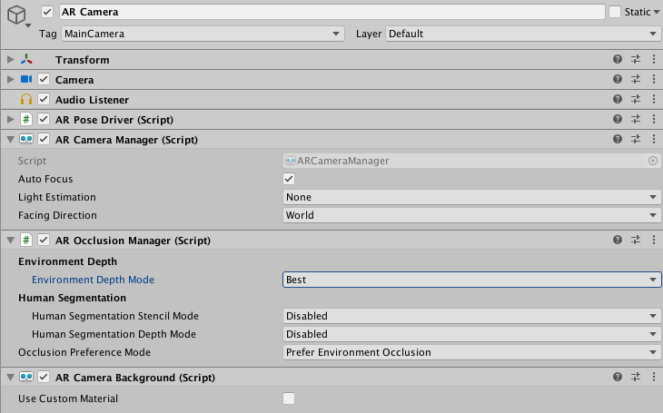663x413 pixels.
Task: Open presets for AR Camera Manager
Action: [636, 140]
